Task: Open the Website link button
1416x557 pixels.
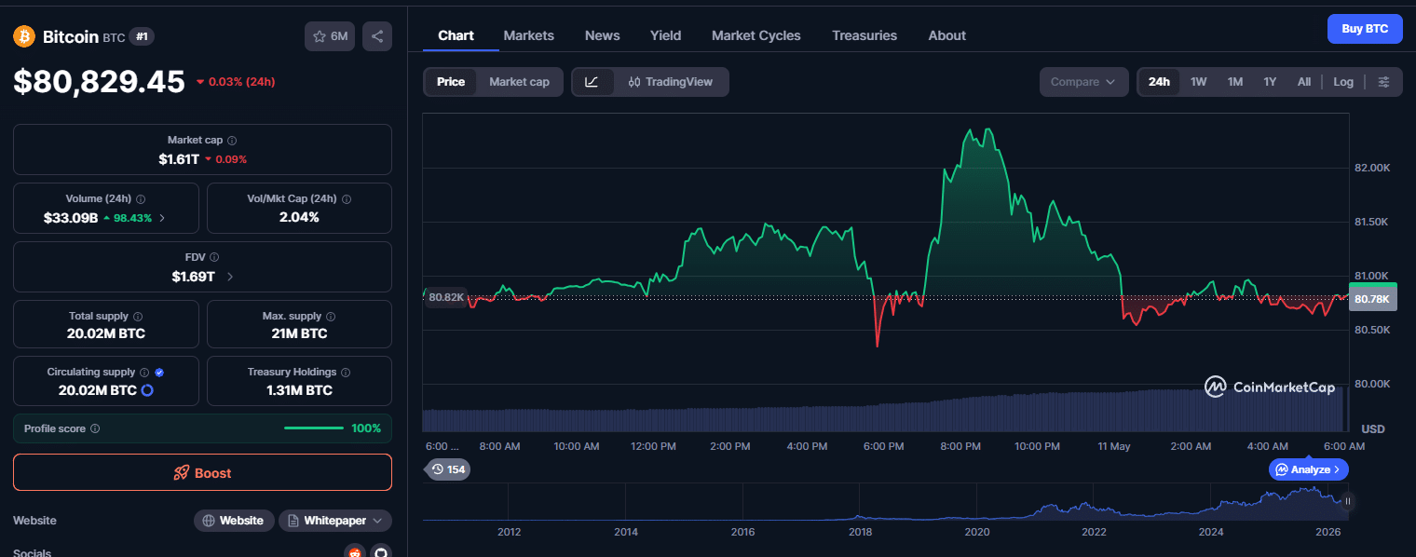Action: (234, 521)
